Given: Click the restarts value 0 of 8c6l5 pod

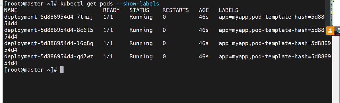Looking at the screenshot, I should pos(164,30).
